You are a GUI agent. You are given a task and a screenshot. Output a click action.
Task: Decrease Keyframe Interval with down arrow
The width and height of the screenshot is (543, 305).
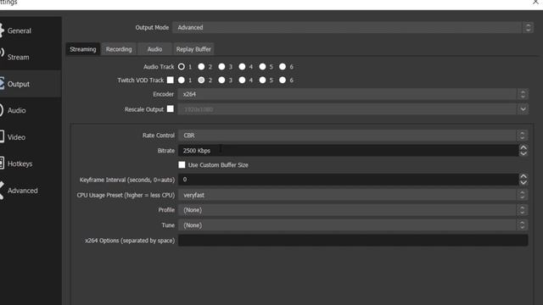tap(523, 182)
